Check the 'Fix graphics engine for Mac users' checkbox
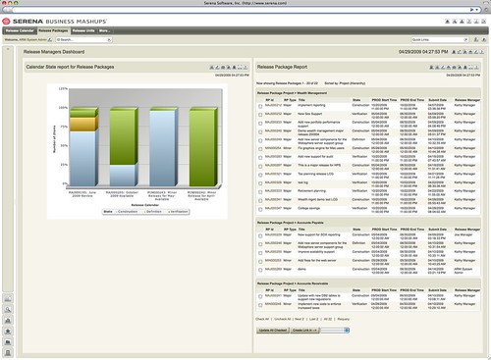Image resolution: width=491 pixels, height=360 pixels. pos(260,149)
